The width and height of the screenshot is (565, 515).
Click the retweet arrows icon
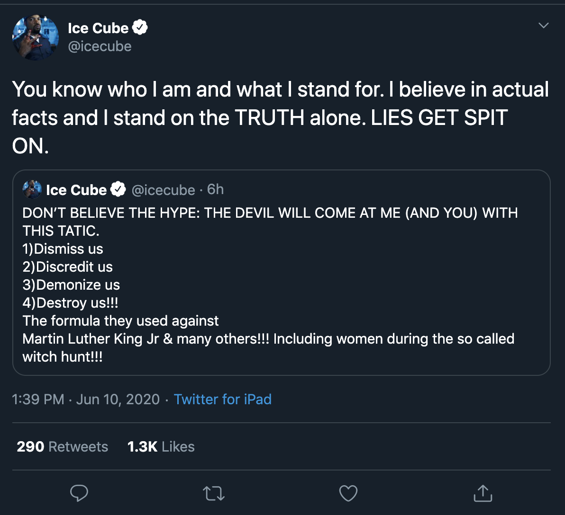coord(213,493)
